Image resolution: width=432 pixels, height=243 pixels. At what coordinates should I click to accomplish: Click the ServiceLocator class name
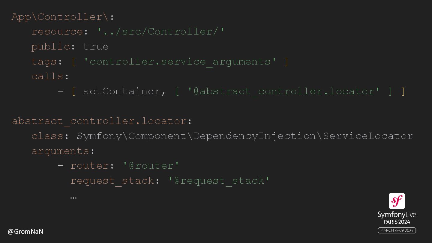point(368,136)
